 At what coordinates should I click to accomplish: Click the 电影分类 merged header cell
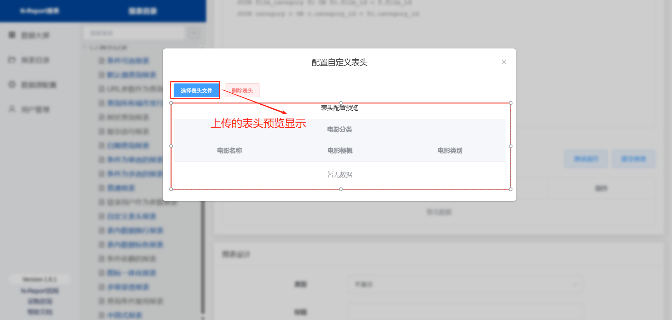[x=339, y=129]
